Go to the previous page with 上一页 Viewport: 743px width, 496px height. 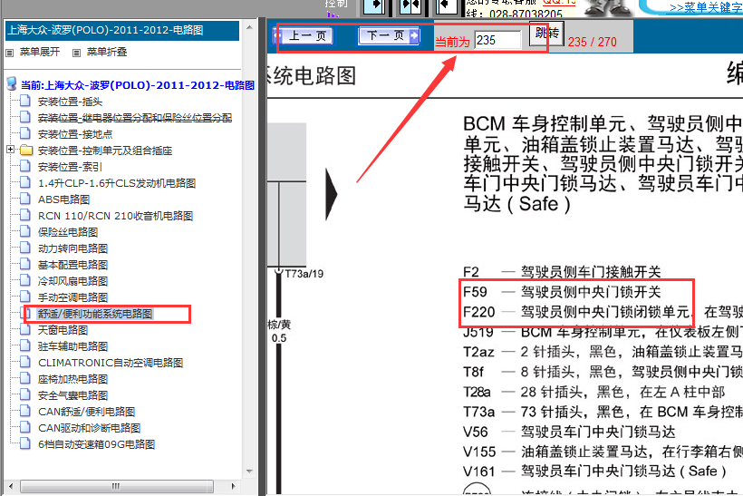point(303,35)
